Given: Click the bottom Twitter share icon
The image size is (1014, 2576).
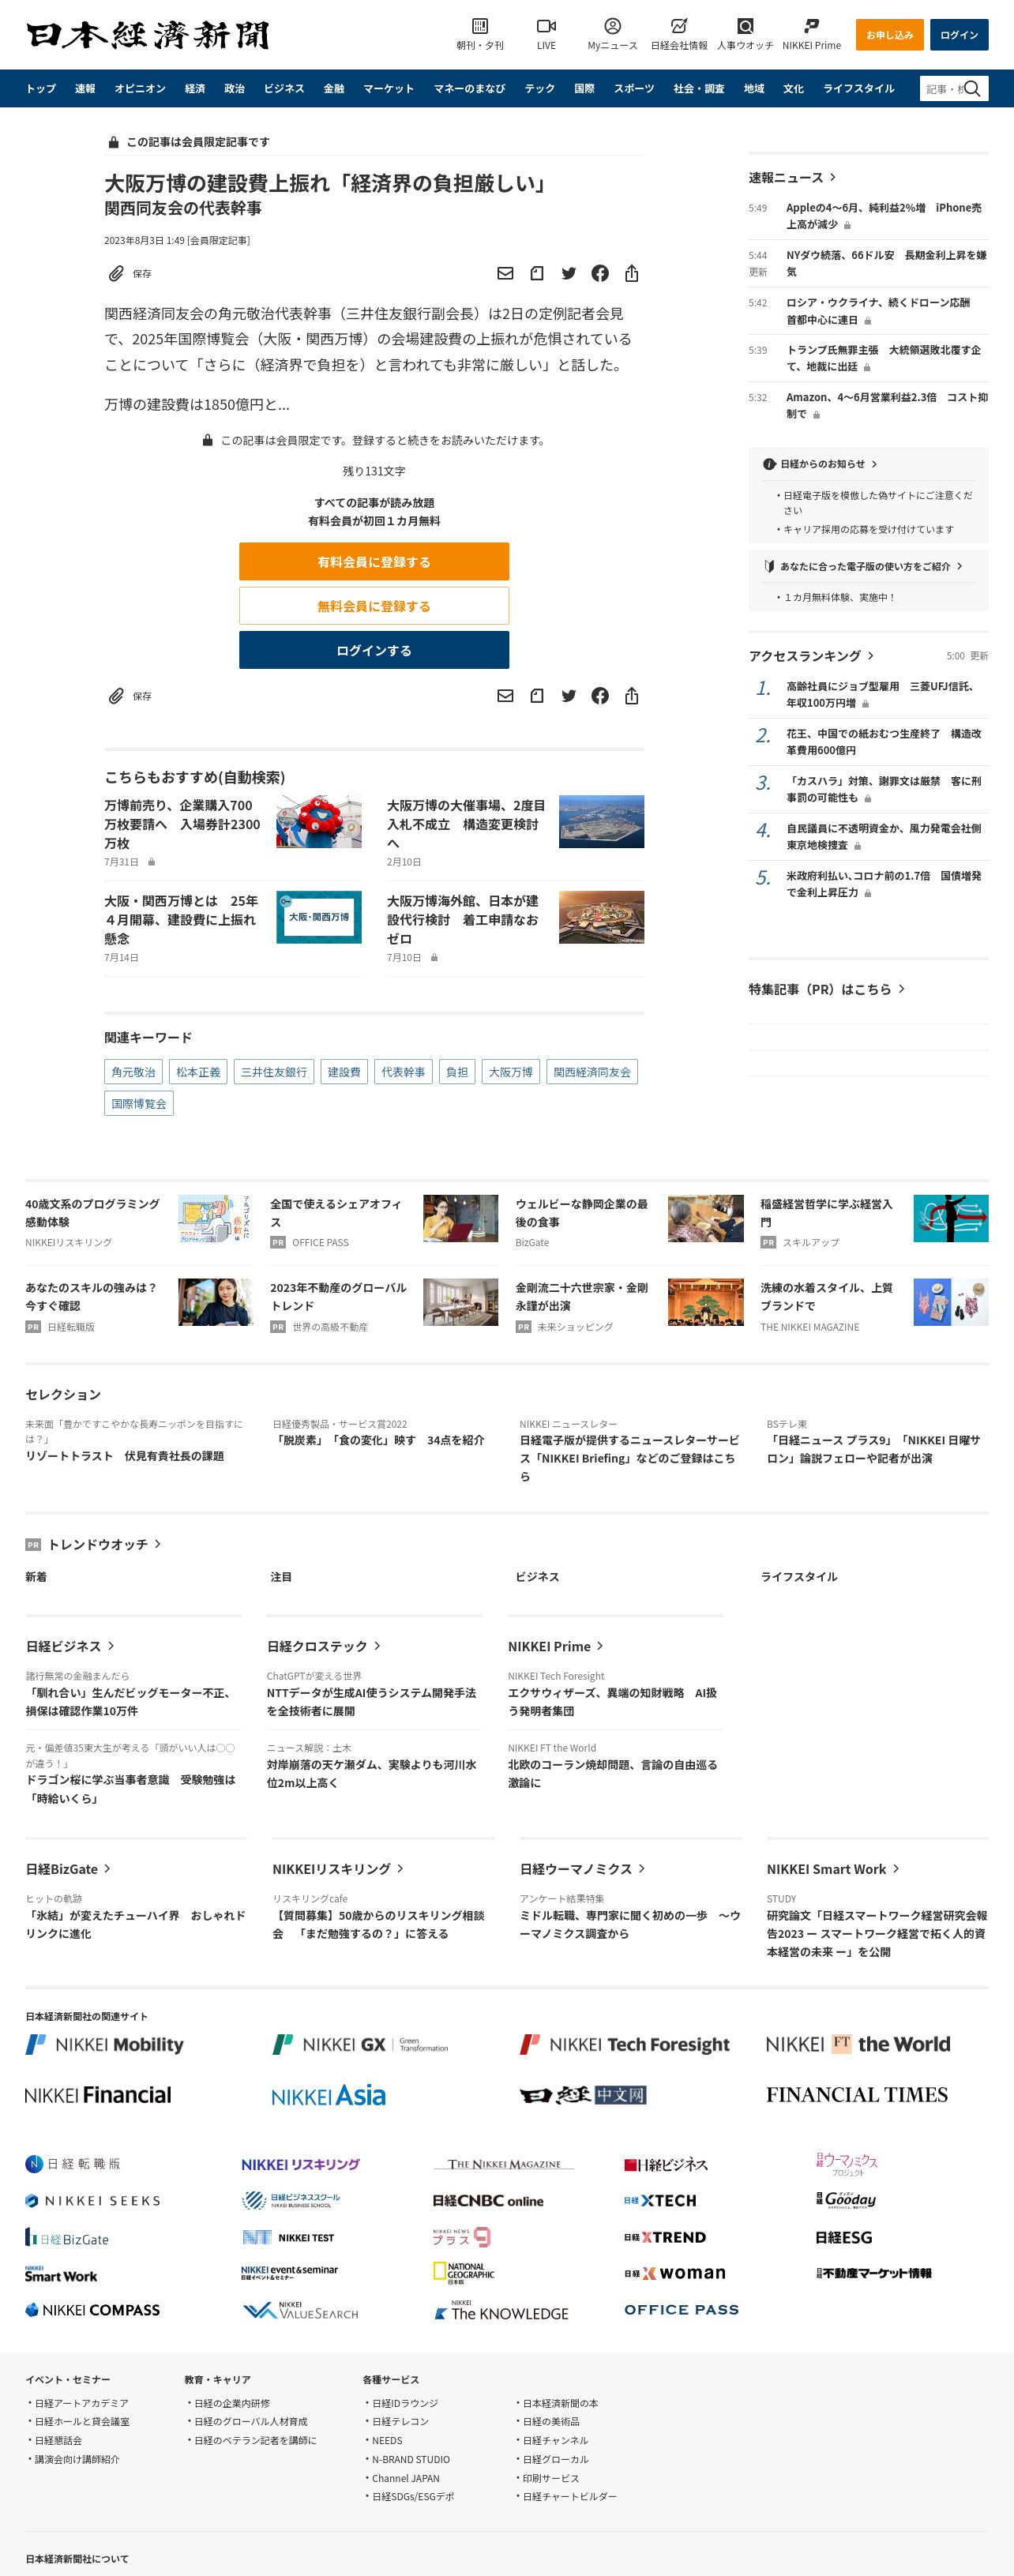Looking at the screenshot, I should (x=569, y=696).
